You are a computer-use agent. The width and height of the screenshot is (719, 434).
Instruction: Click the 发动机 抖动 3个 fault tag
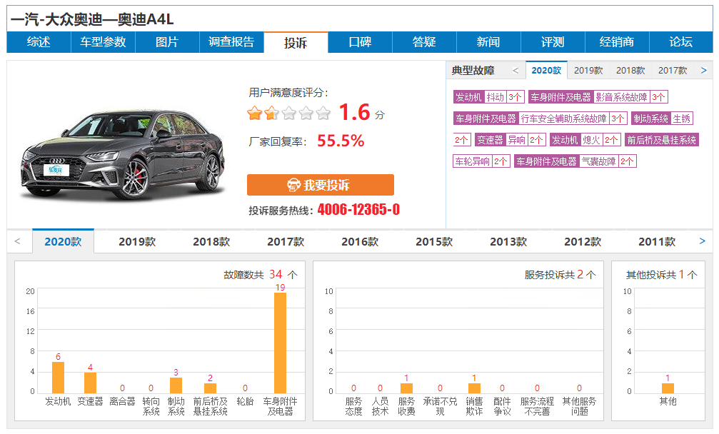tap(488, 97)
